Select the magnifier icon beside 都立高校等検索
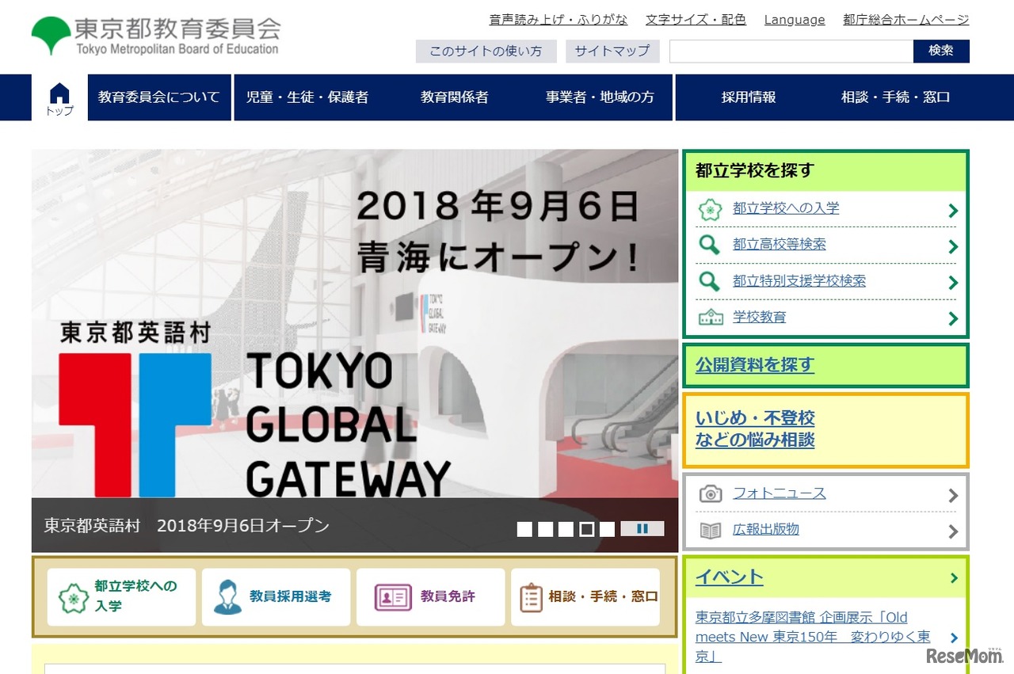This screenshot has height=674, width=1014. coord(711,245)
